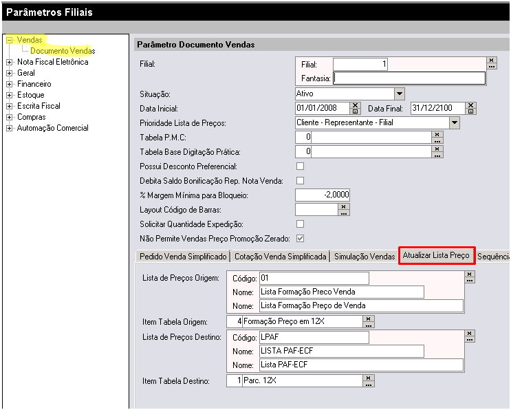Select Nota Fiscal Eletrônica tree label

click(x=53, y=62)
